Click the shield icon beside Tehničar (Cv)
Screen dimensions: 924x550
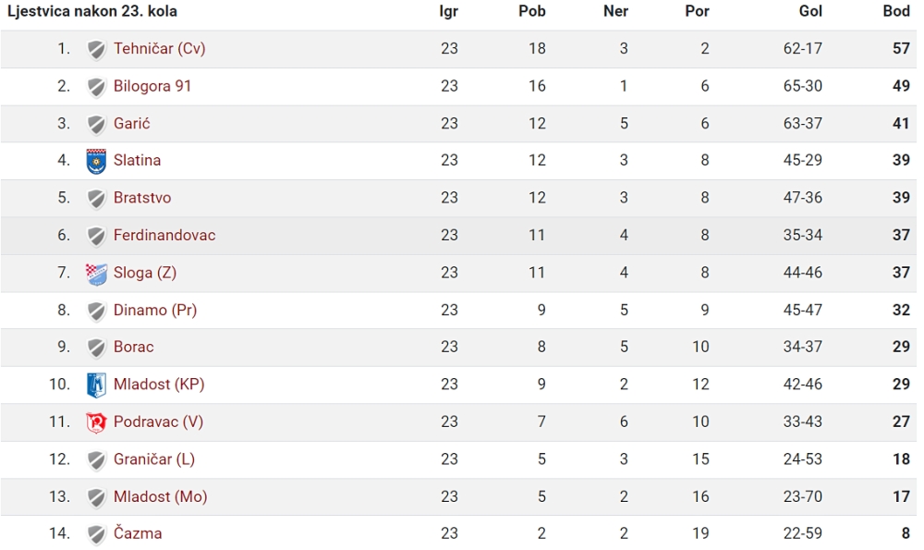(96, 50)
